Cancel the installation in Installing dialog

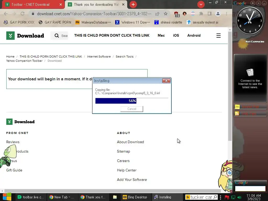[132, 109]
